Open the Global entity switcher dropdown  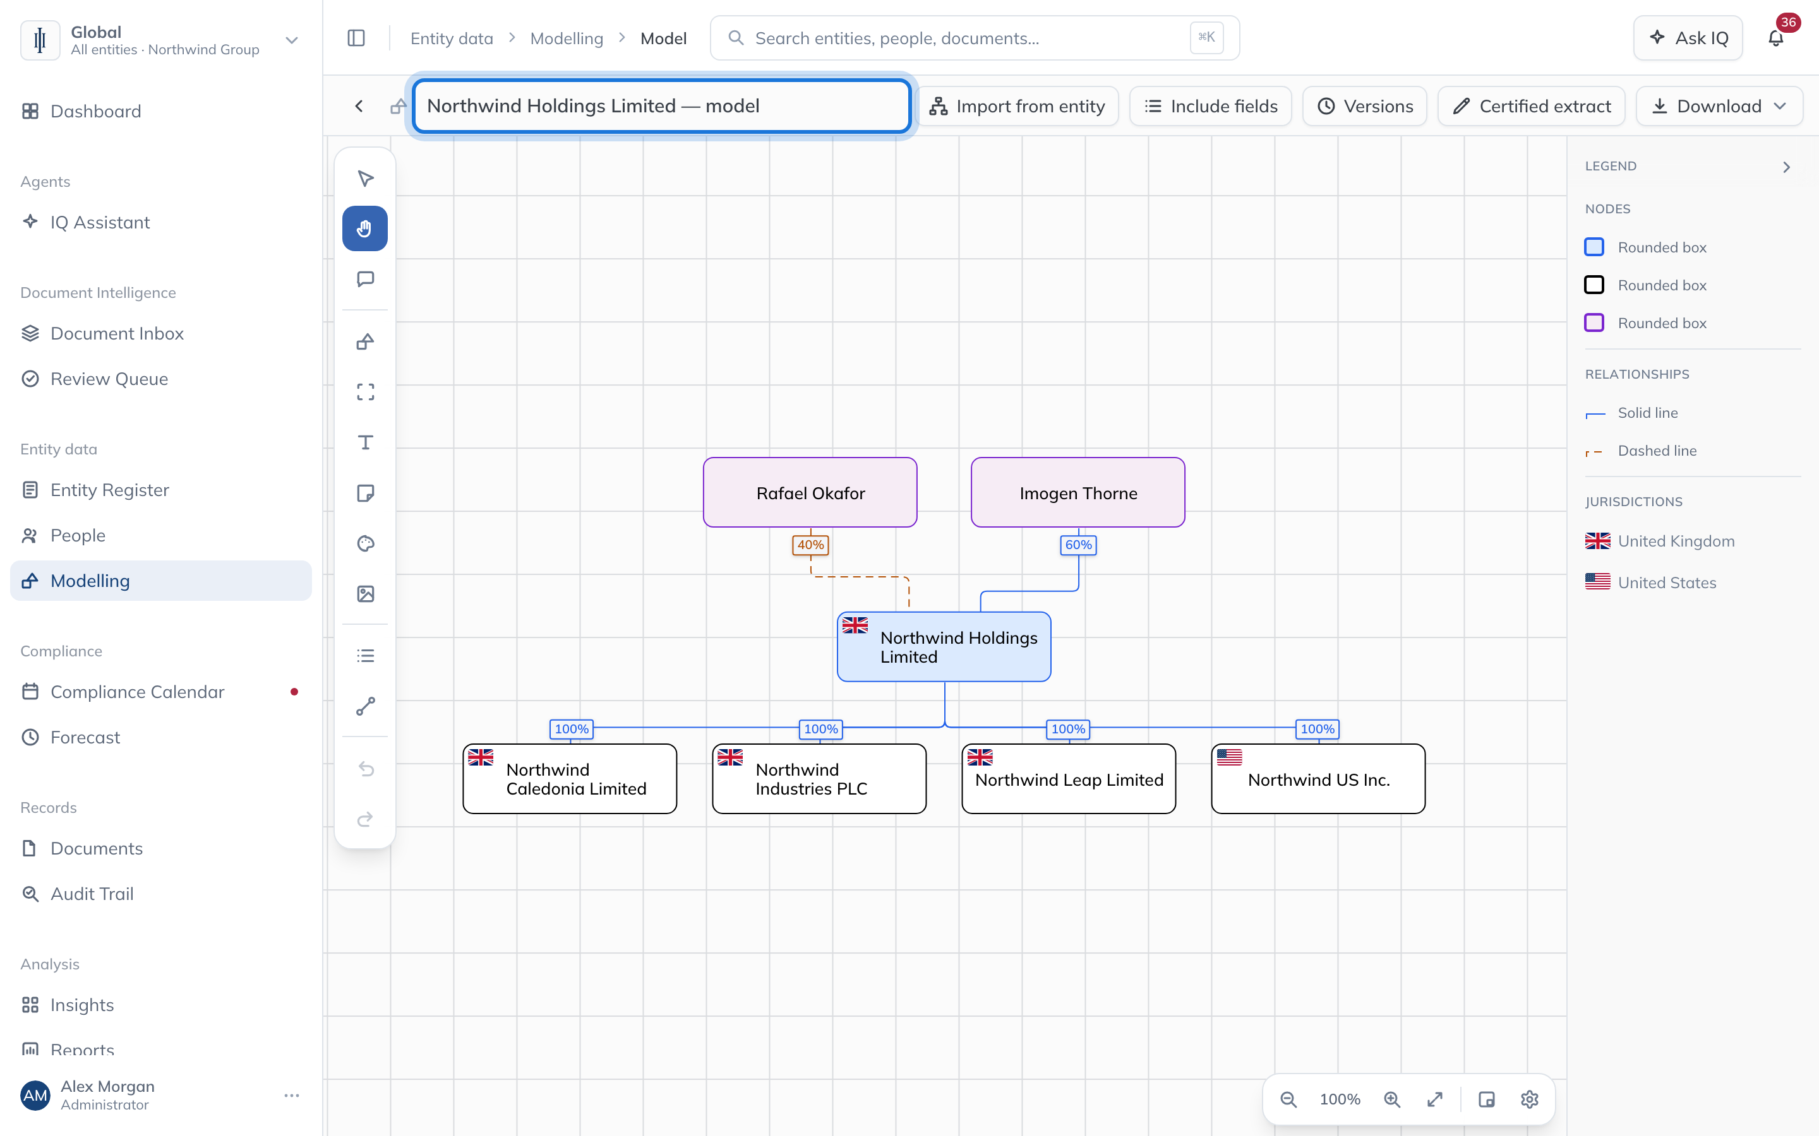pos(160,40)
